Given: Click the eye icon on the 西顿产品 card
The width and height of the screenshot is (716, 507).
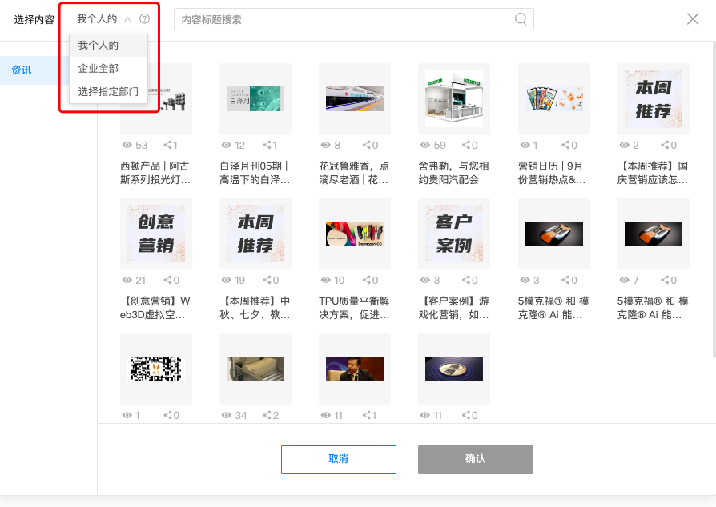Looking at the screenshot, I should point(127,145).
